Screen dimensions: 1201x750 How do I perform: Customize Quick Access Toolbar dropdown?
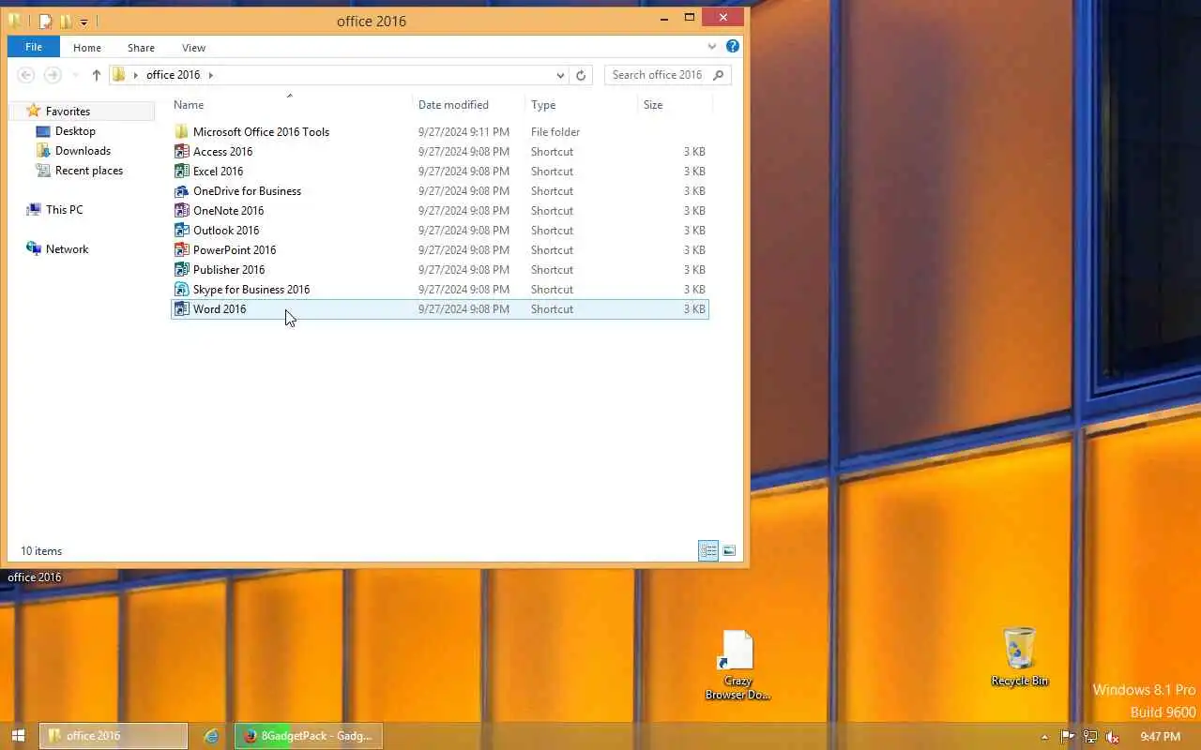pos(84,22)
